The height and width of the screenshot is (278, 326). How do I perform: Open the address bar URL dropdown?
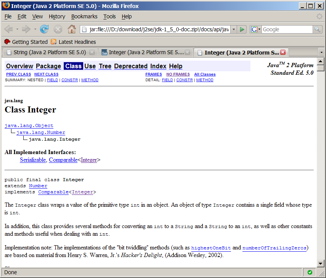234,29
